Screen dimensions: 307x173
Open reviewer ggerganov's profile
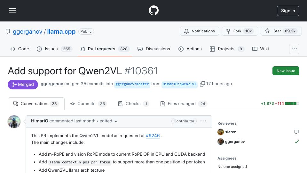tap(235, 142)
